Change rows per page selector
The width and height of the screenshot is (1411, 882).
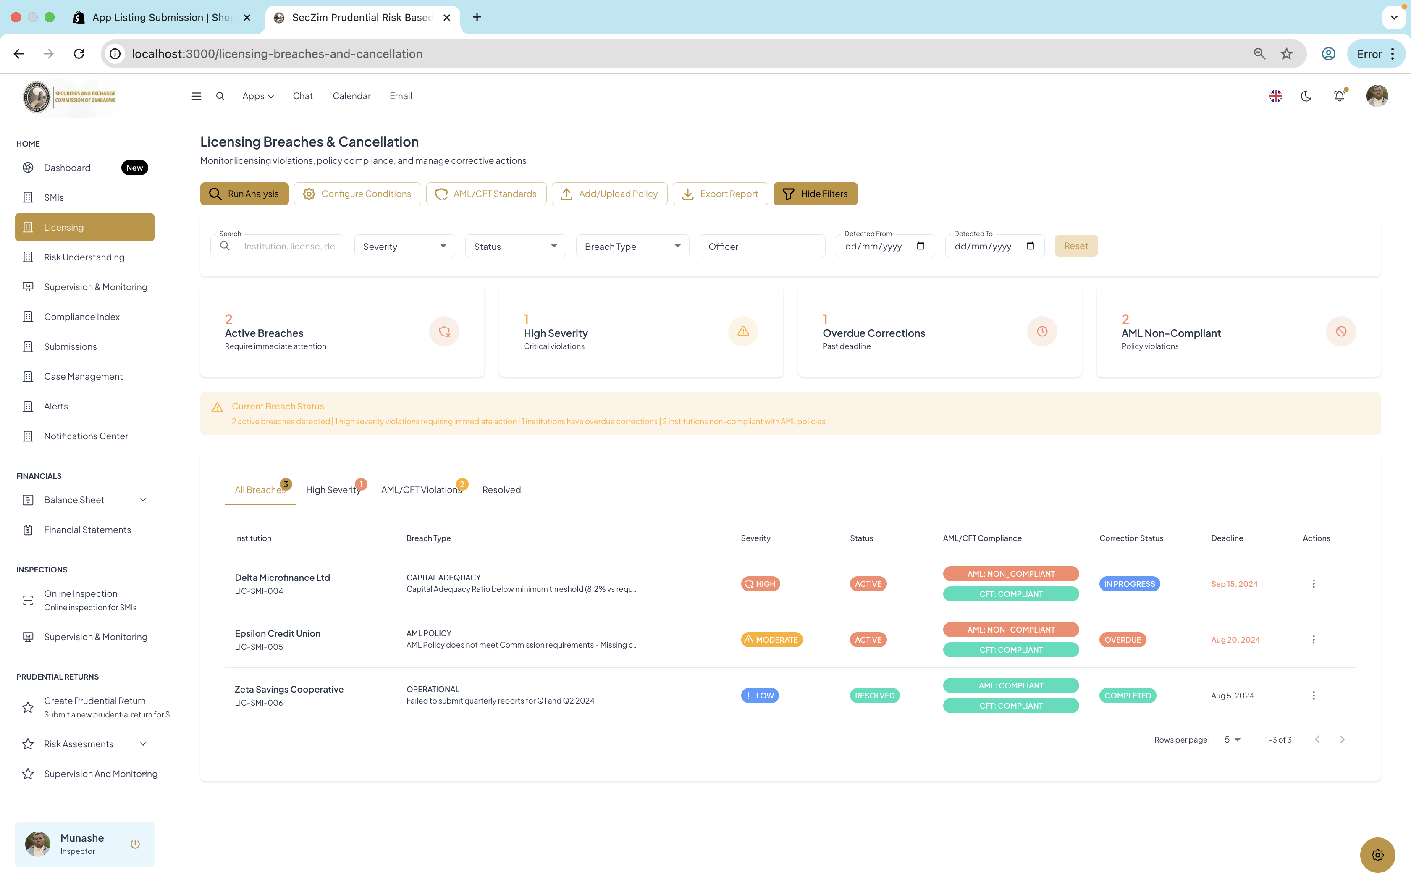coord(1232,740)
